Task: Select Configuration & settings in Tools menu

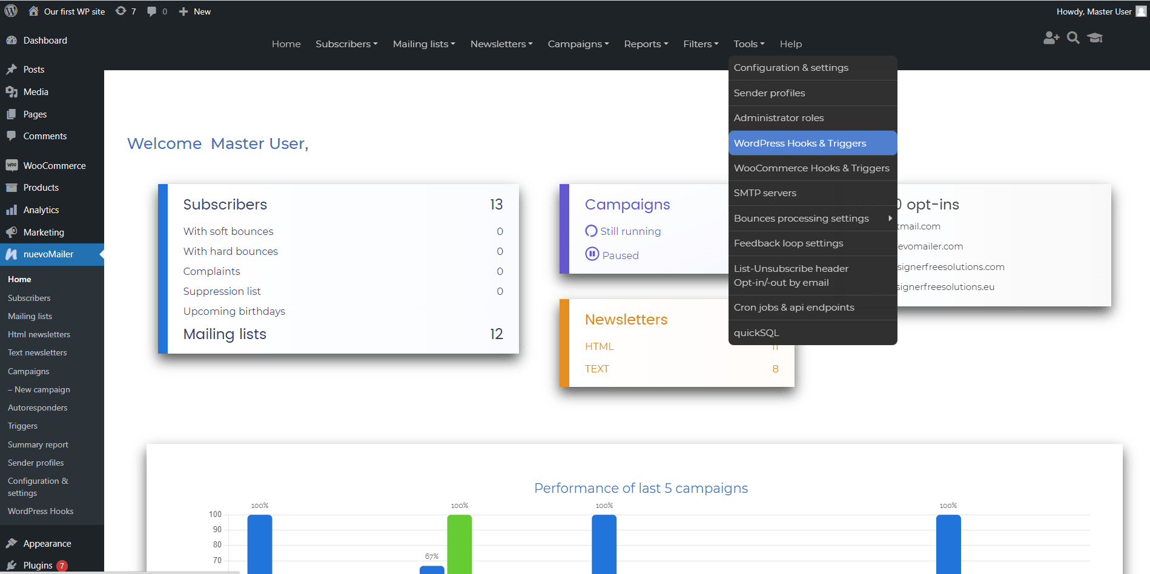Action: tap(813, 68)
